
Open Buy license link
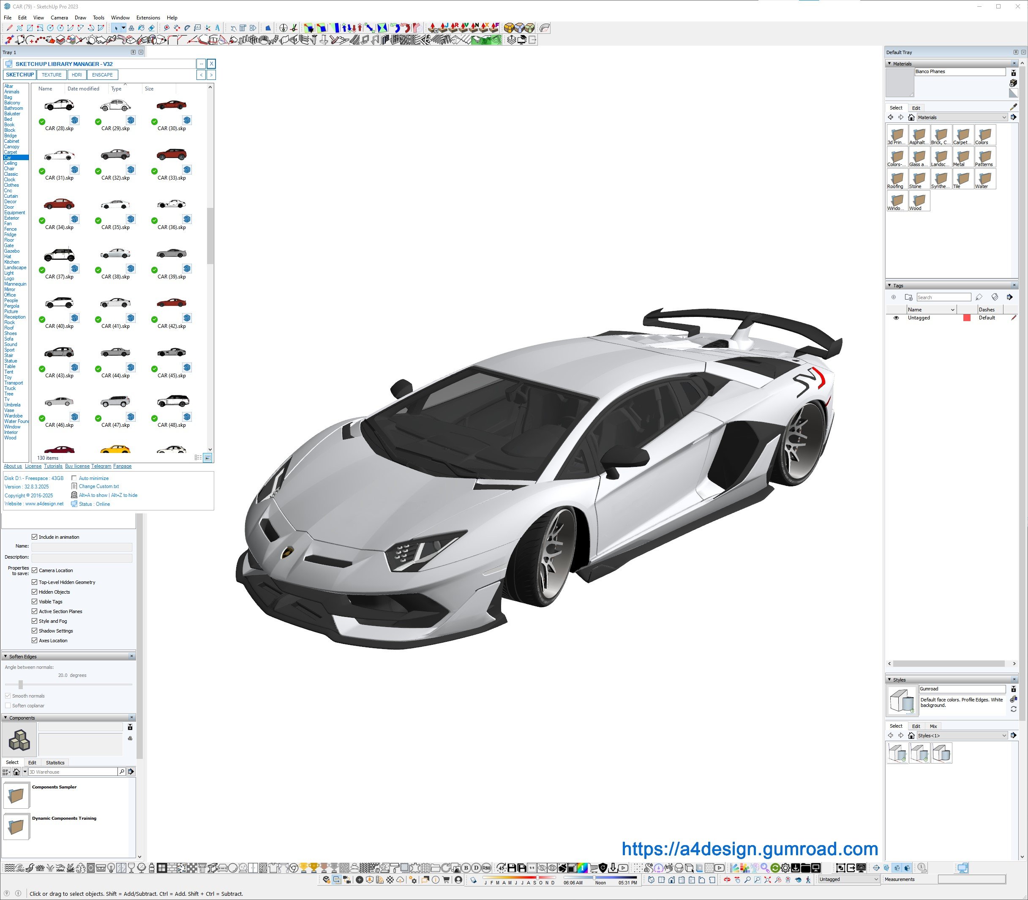(77, 466)
